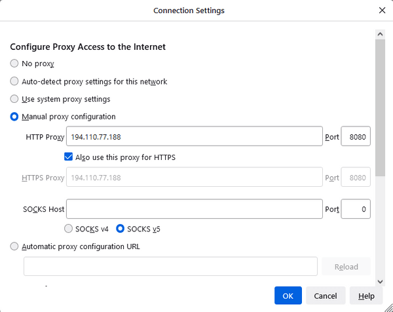Select Auto-detect proxy settings for this network
The width and height of the screenshot is (393, 312).
14,81
